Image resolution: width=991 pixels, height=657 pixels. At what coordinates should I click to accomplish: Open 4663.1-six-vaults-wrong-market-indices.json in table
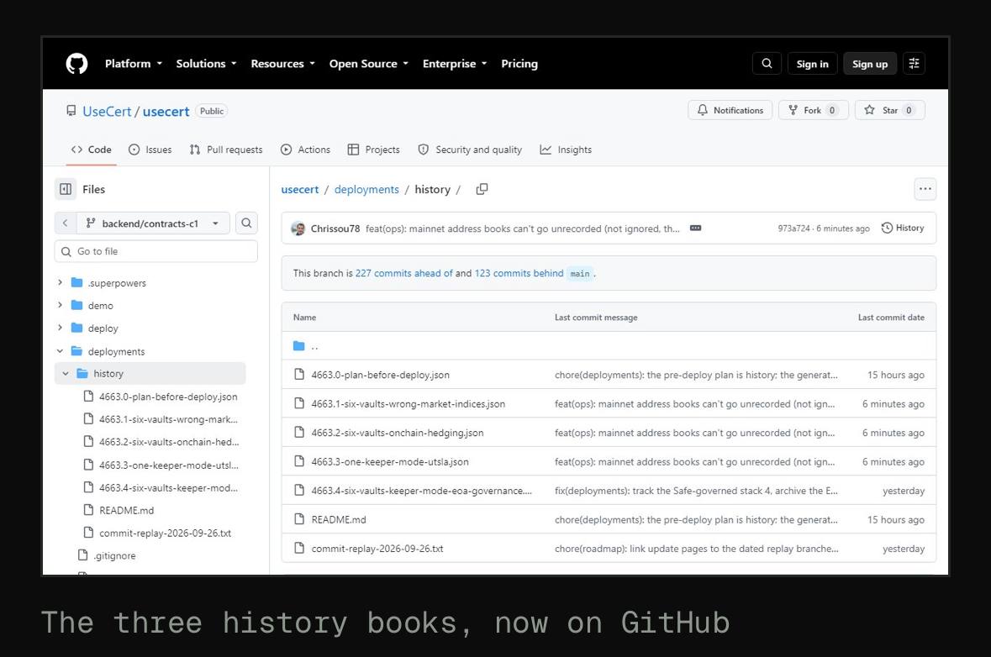(409, 403)
